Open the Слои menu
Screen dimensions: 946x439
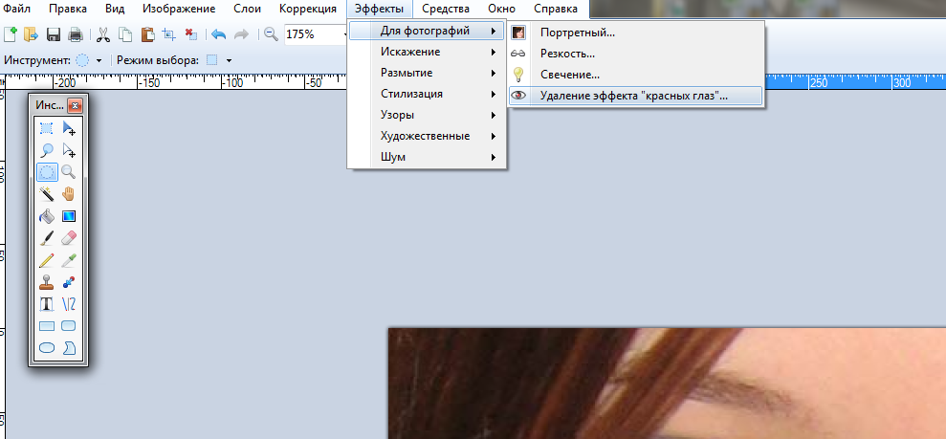(248, 9)
